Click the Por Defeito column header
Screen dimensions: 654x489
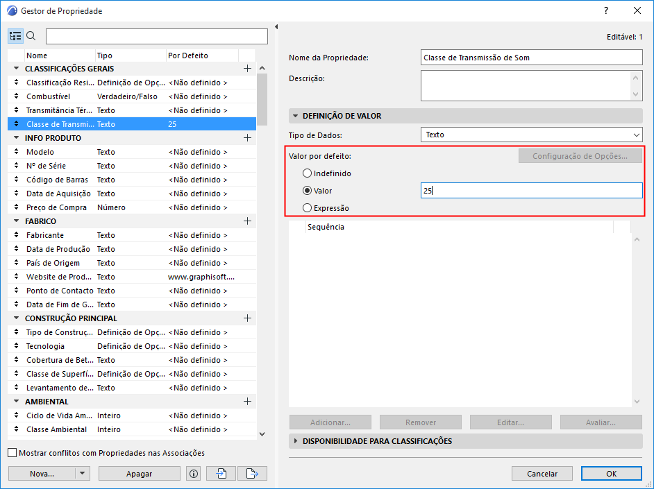[x=202, y=55]
